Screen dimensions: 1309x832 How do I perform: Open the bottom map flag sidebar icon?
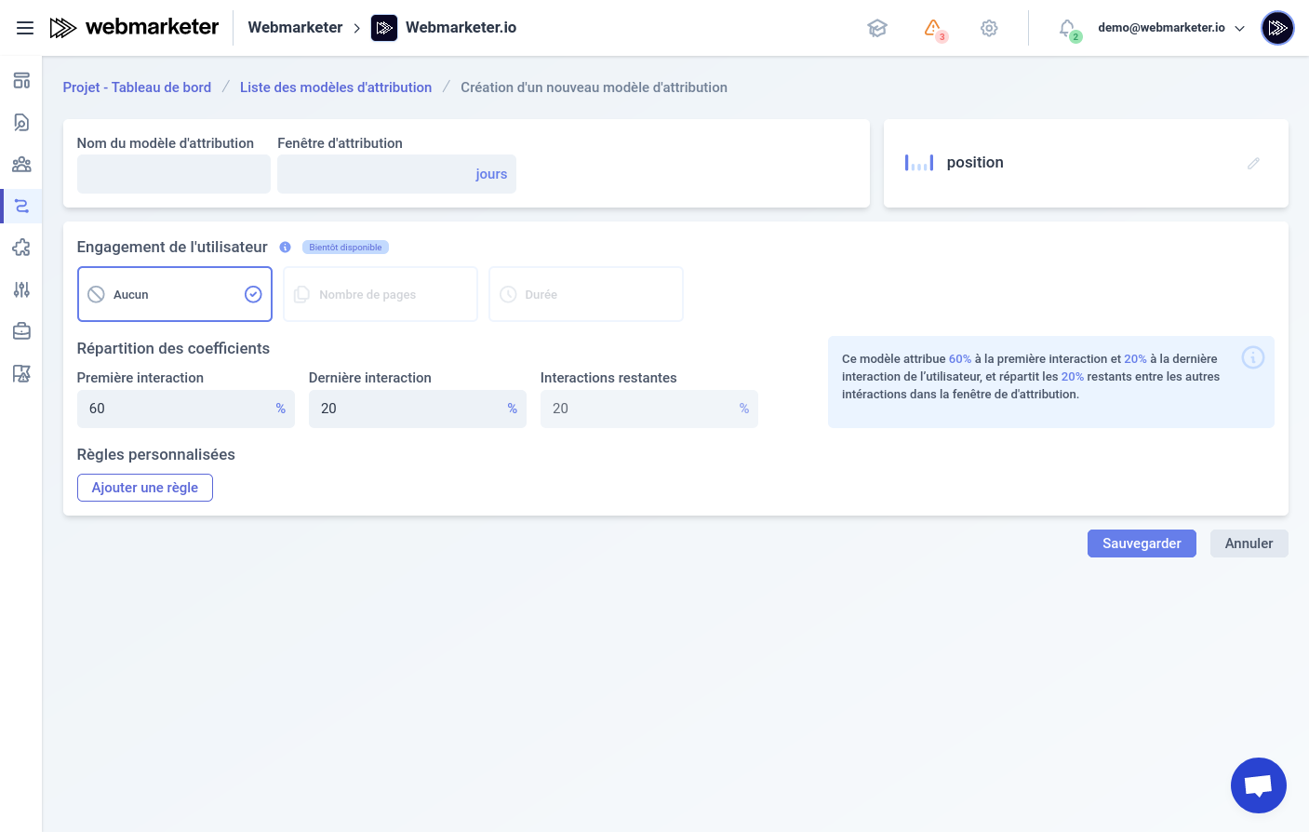pyautogui.click(x=21, y=373)
